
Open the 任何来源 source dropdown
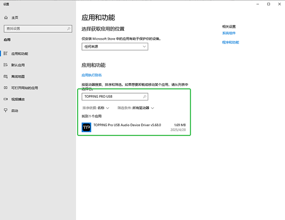tap(115, 46)
